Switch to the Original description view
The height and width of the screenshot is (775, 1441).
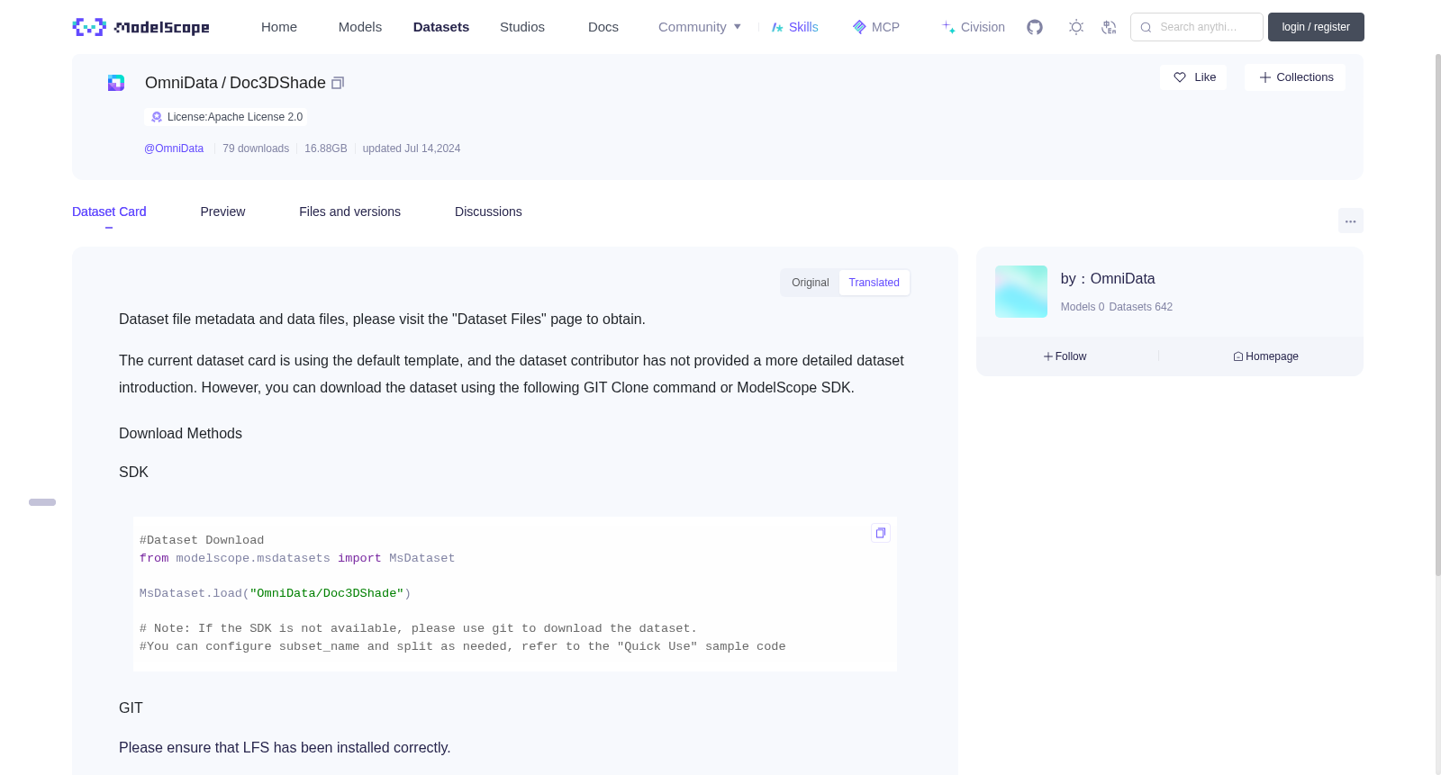pos(811,283)
